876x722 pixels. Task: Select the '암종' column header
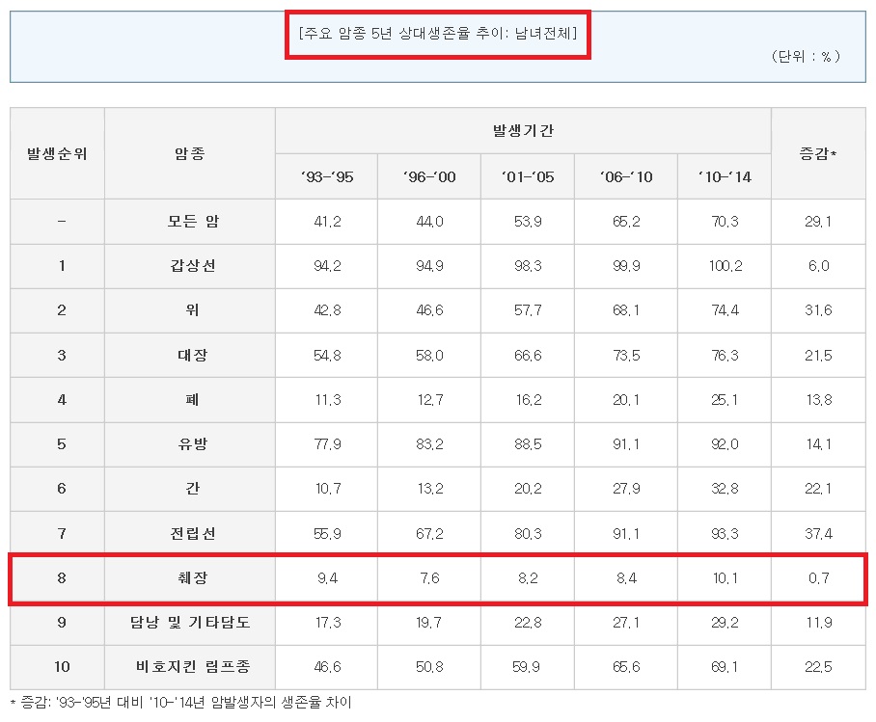click(x=189, y=153)
